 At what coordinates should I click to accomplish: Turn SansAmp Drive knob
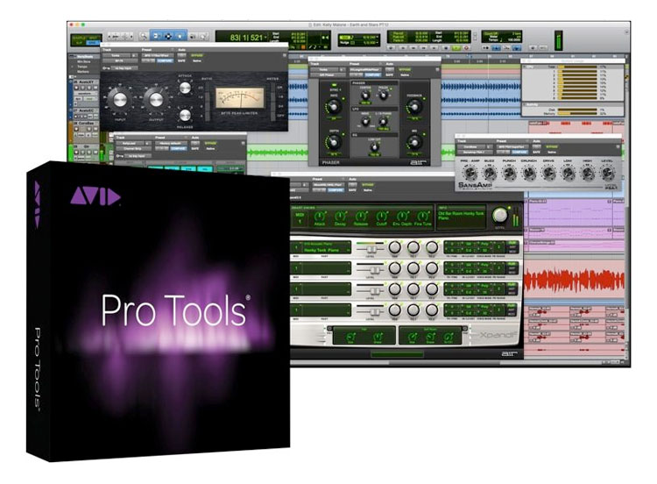coord(548,173)
